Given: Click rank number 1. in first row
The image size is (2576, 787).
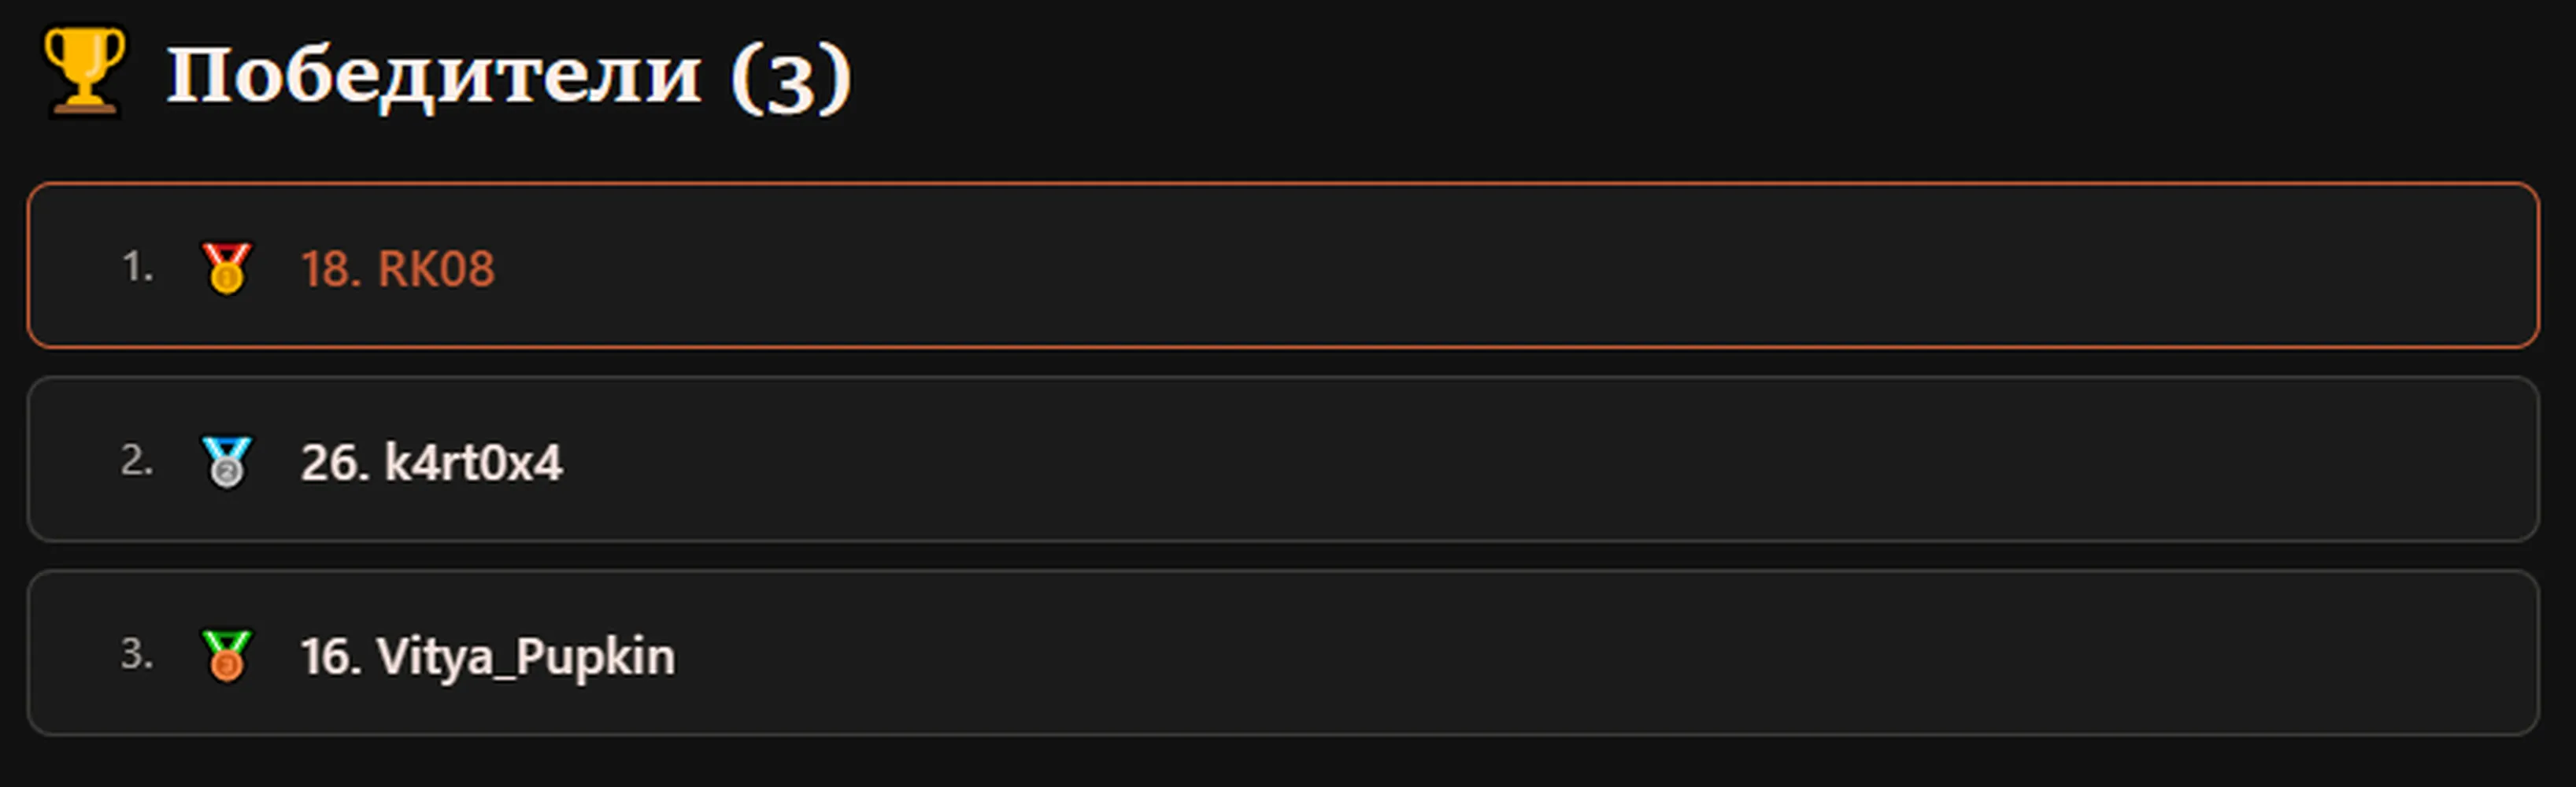Looking at the screenshot, I should coord(138,267).
